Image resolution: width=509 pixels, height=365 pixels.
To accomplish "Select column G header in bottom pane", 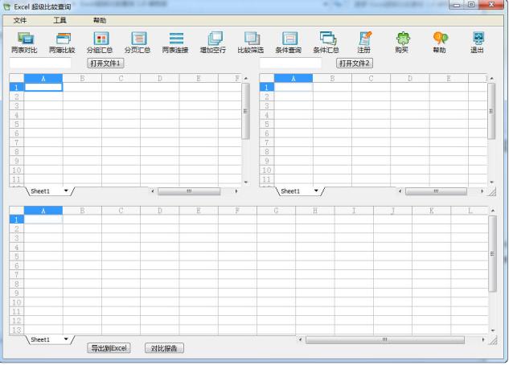I will 276,211.
